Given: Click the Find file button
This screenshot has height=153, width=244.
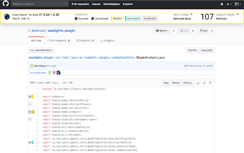Looking at the screenshot, I should [192, 50].
